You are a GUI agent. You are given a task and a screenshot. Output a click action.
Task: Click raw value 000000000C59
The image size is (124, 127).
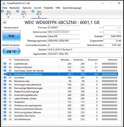(x=110, y=81)
